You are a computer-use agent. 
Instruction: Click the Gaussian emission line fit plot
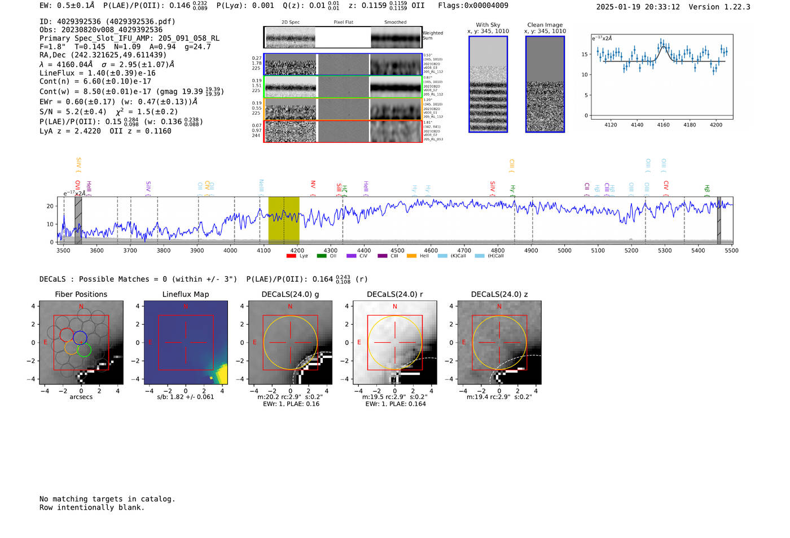662,76
